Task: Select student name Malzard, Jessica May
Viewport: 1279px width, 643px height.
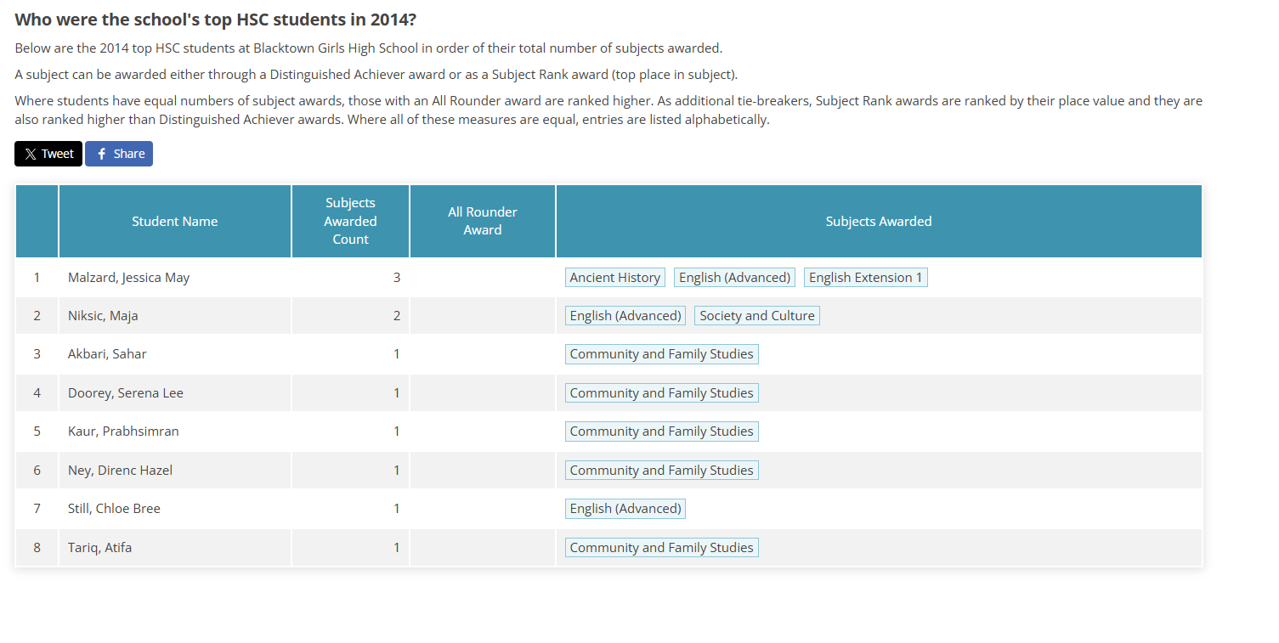Action: (129, 278)
